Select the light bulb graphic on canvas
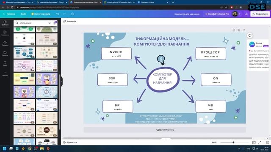The width and height of the screenshot is (271, 152). tap(161, 60)
